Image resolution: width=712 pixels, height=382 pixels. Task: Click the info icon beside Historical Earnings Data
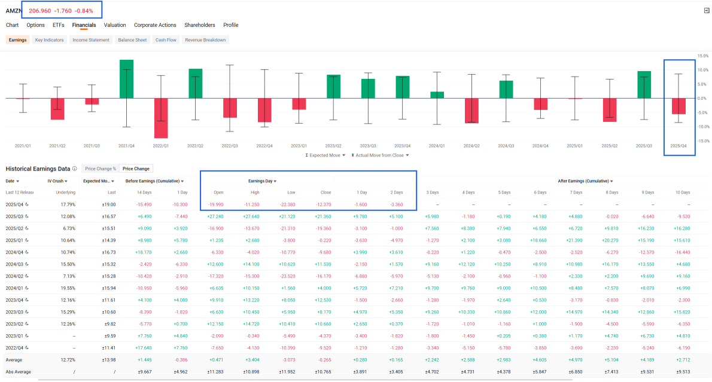point(74,169)
